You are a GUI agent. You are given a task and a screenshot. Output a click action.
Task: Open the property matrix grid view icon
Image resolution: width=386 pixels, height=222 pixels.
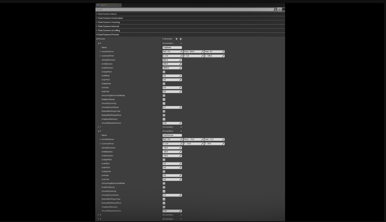279,9
